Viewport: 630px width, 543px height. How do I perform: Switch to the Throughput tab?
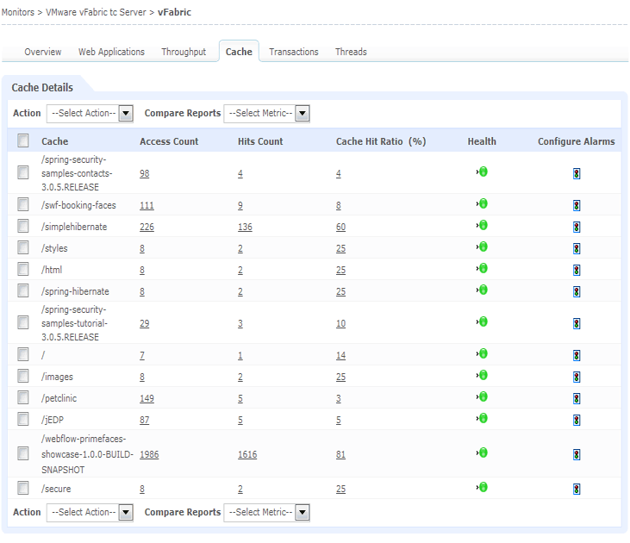(184, 52)
